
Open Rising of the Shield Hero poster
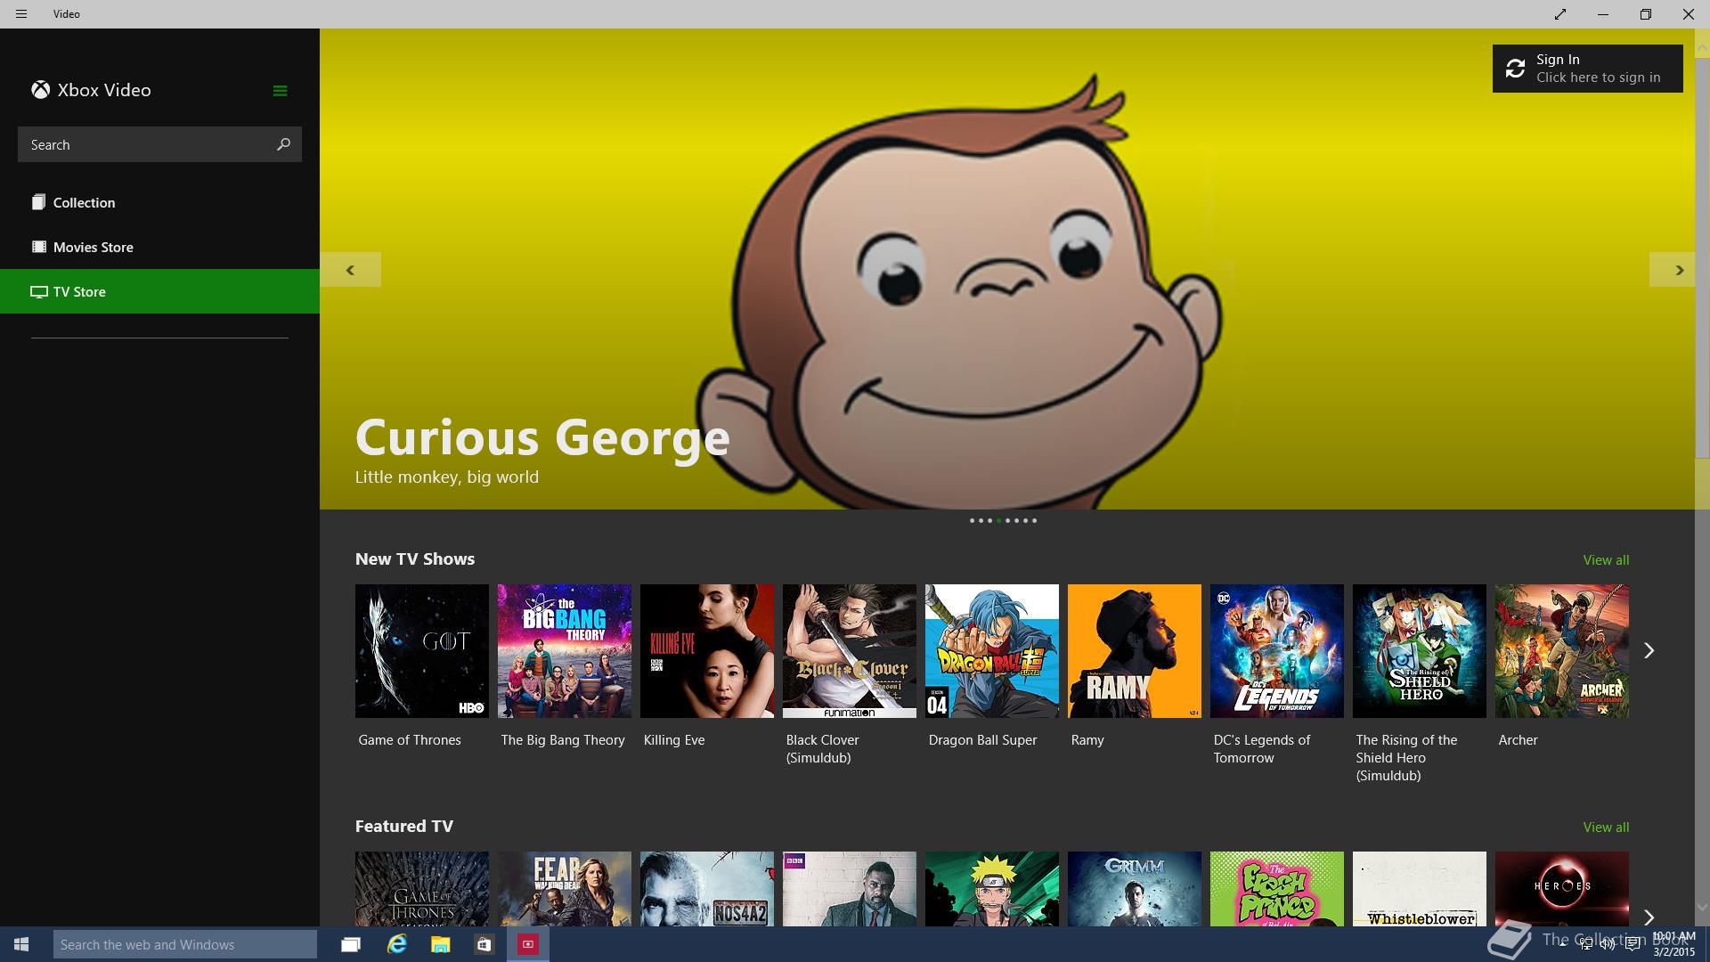click(1420, 651)
